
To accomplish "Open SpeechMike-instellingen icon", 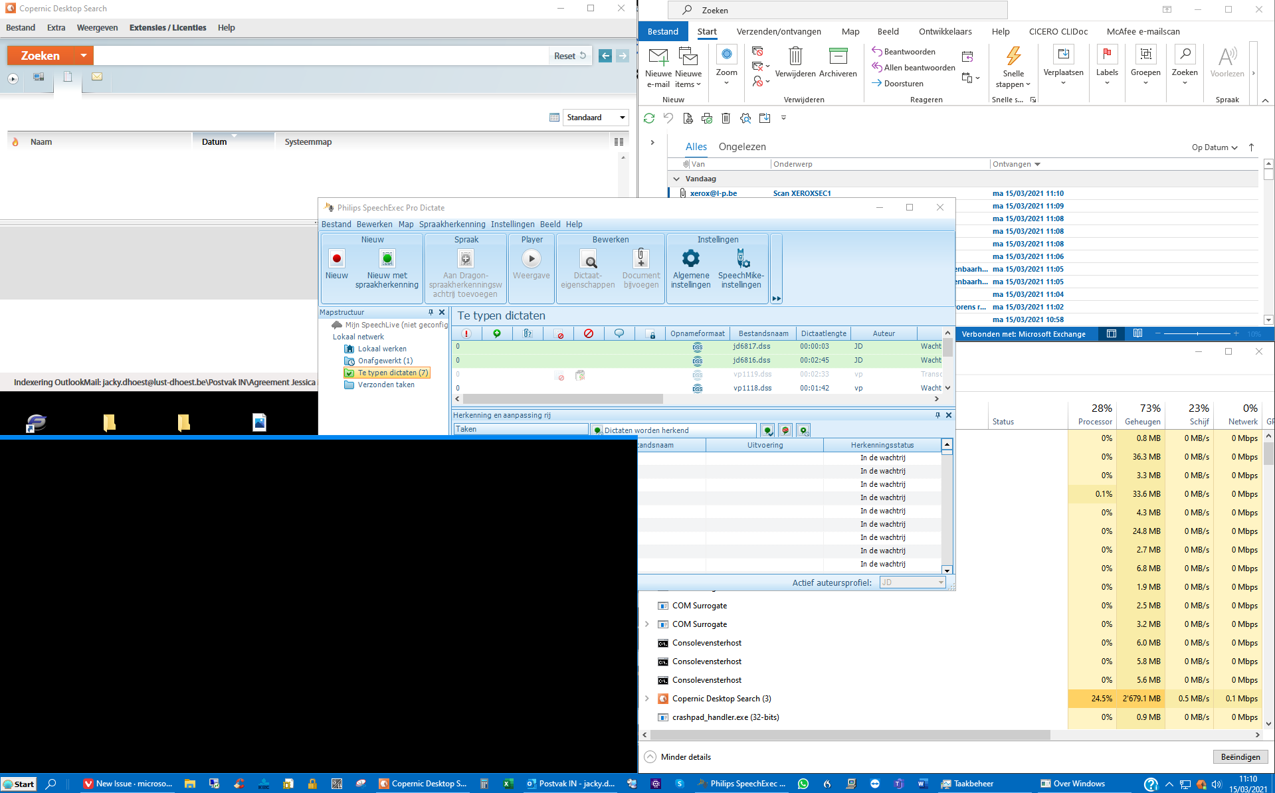I will tap(741, 258).
